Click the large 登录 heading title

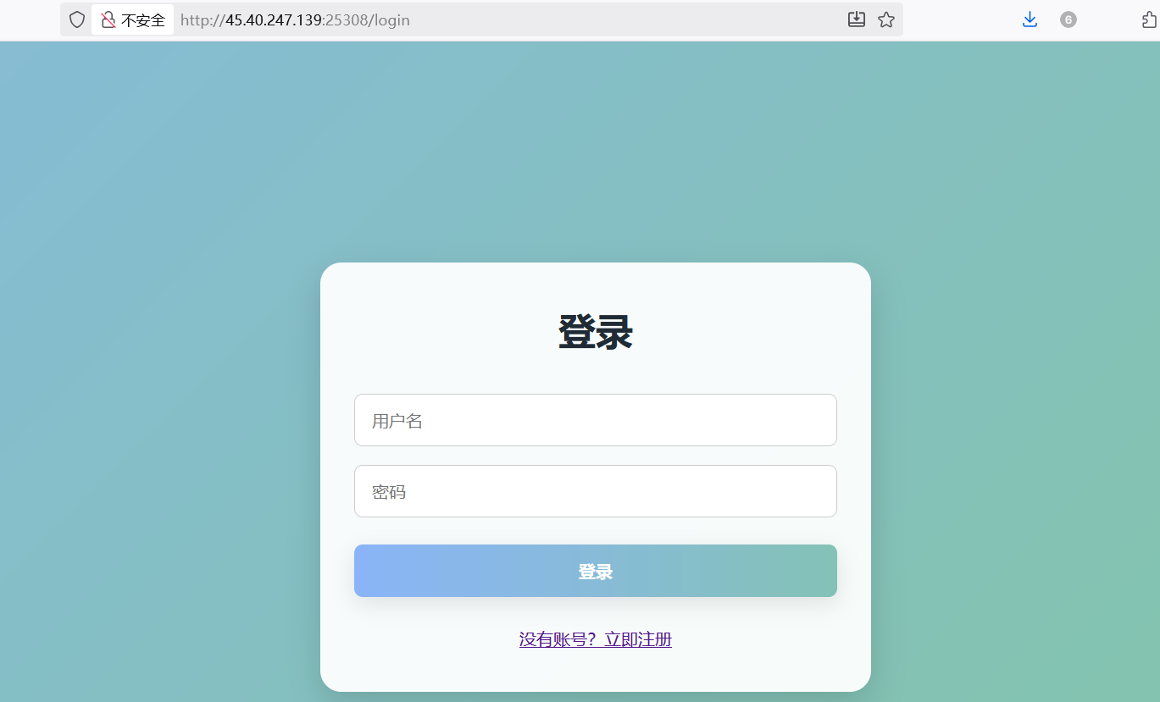(x=595, y=332)
